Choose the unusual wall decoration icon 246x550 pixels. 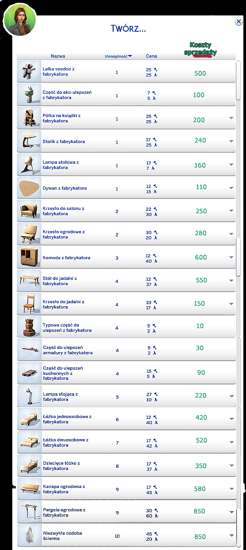pyautogui.click(x=29, y=535)
